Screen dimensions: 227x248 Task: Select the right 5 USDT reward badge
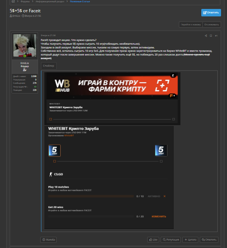pyautogui.click(x=161, y=150)
